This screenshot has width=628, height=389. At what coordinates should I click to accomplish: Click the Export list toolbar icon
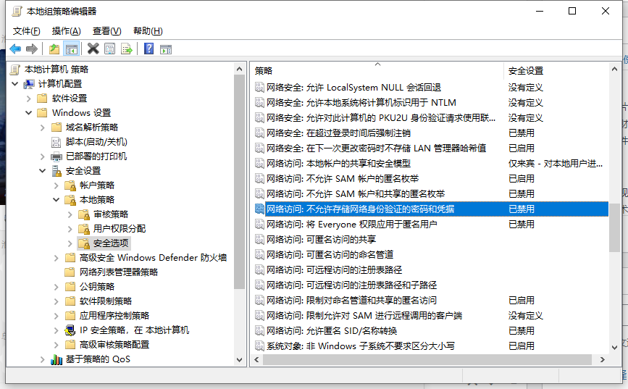point(127,49)
